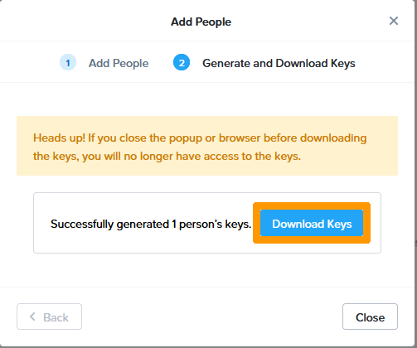
Task: Click the Close button at the bottom right
Action: point(370,317)
